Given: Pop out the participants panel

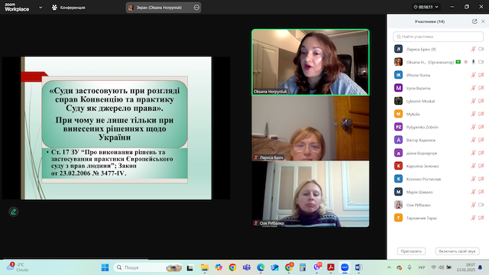Looking at the screenshot, I should pyautogui.click(x=474, y=21).
